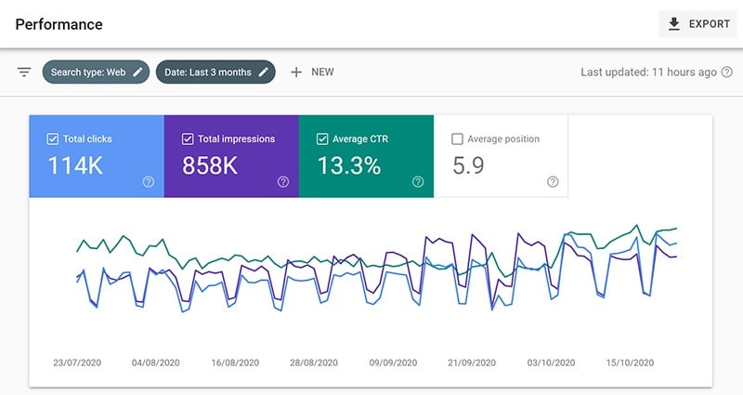Click the 23/07/2020 axis date
The width and height of the screenshot is (743, 395).
pyautogui.click(x=77, y=362)
